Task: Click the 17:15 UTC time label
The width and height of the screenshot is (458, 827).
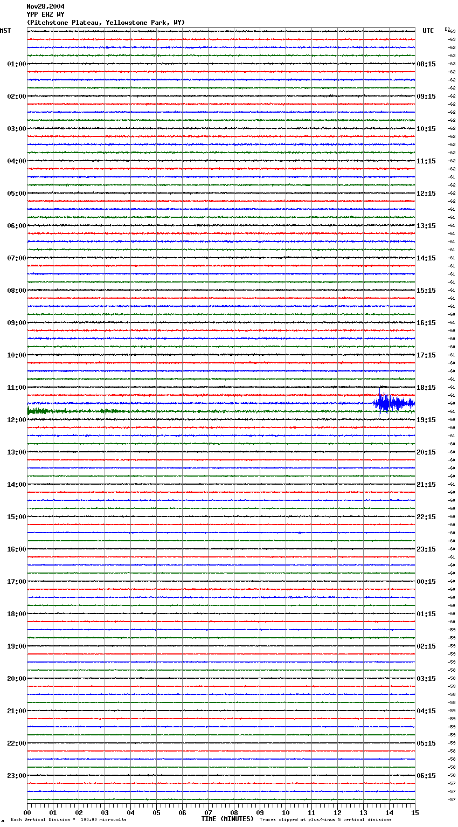Action: click(x=426, y=355)
